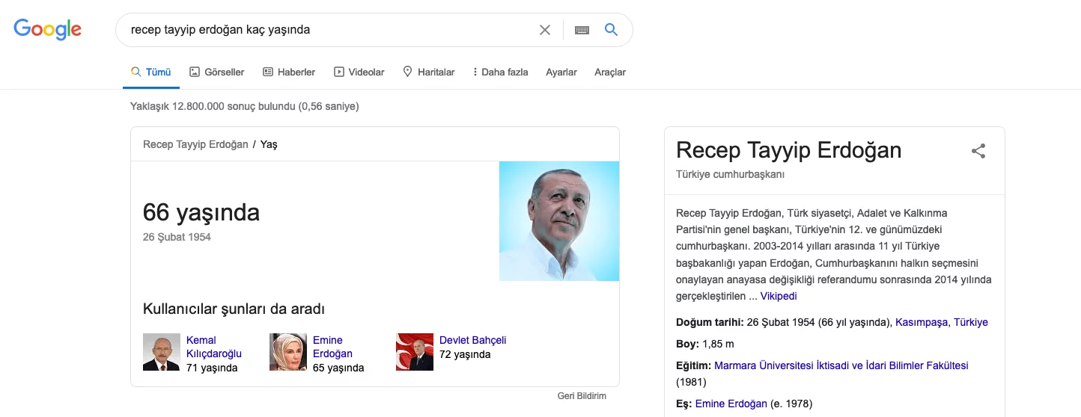Open the Marmara Üniversitesi faculty link
Viewport: 1081px width, 417px height.
(x=841, y=365)
